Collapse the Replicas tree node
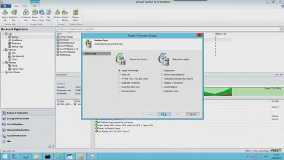Screen dimensions: 284x160 pos(3,63)
